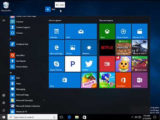Open Movies & TV in app list
This screenshot has width=160, height=120.
click(x=28, y=112)
